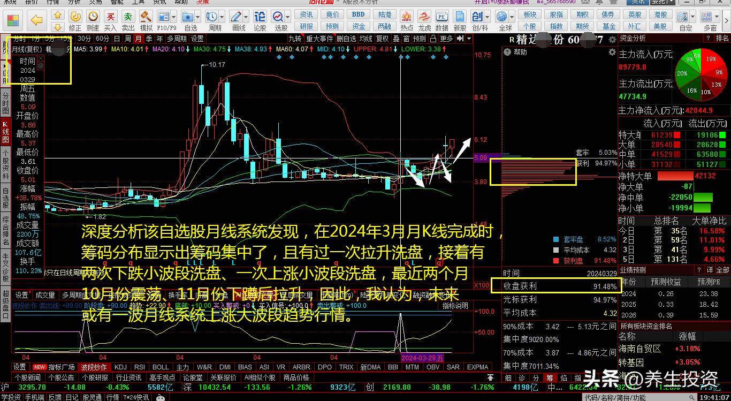Click the 竞价 auction button

(x=332, y=14)
